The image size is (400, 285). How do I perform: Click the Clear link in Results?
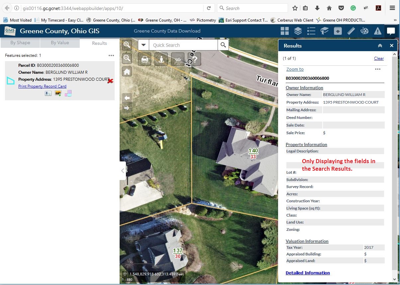[379, 58]
